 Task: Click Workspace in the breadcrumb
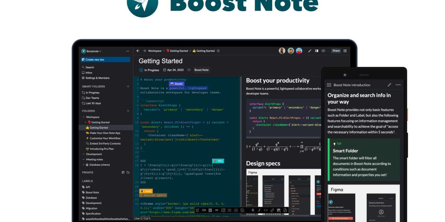pyautogui.click(x=155, y=51)
